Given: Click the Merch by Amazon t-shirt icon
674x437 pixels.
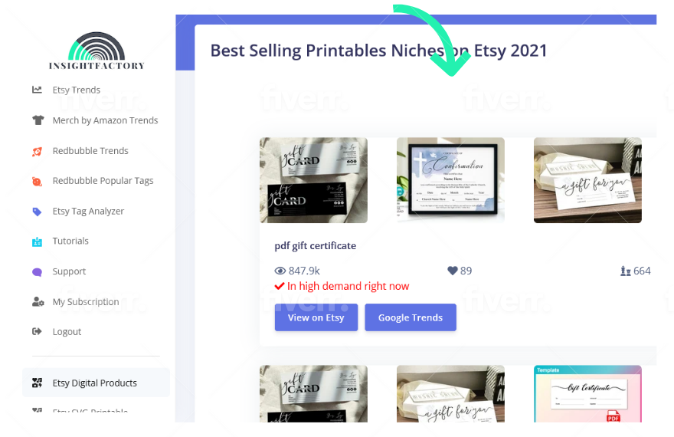Looking at the screenshot, I should coord(38,120).
